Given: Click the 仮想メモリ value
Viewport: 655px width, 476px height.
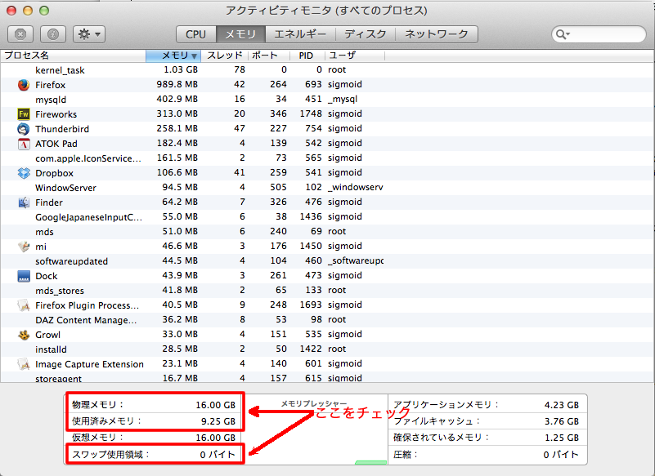Looking at the screenshot, I should [216, 438].
